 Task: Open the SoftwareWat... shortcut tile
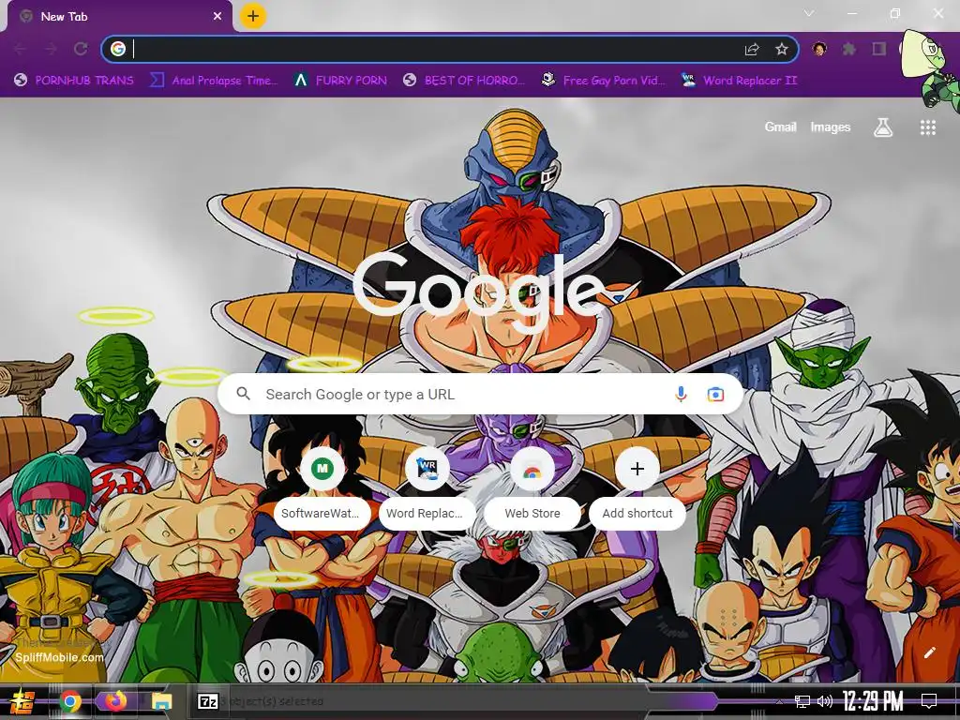[322, 489]
